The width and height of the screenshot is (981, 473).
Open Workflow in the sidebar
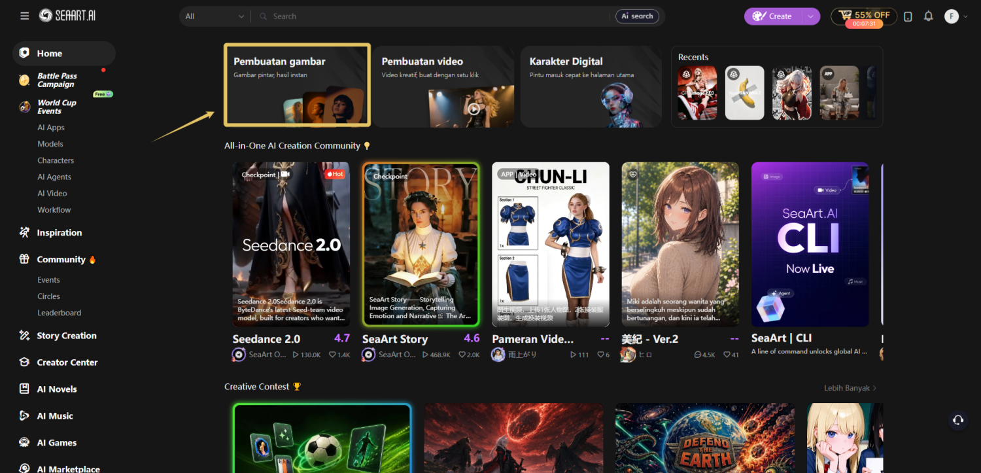point(54,210)
